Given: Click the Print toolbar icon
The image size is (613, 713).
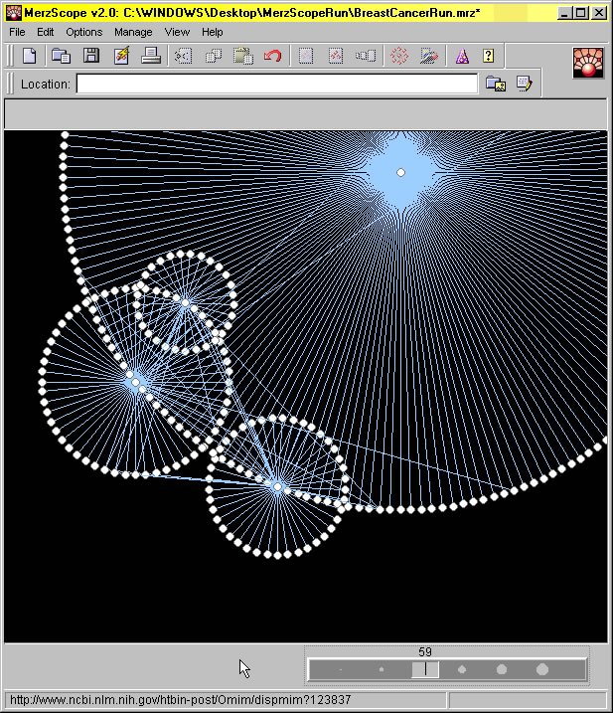Looking at the screenshot, I should click(x=151, y=57).
